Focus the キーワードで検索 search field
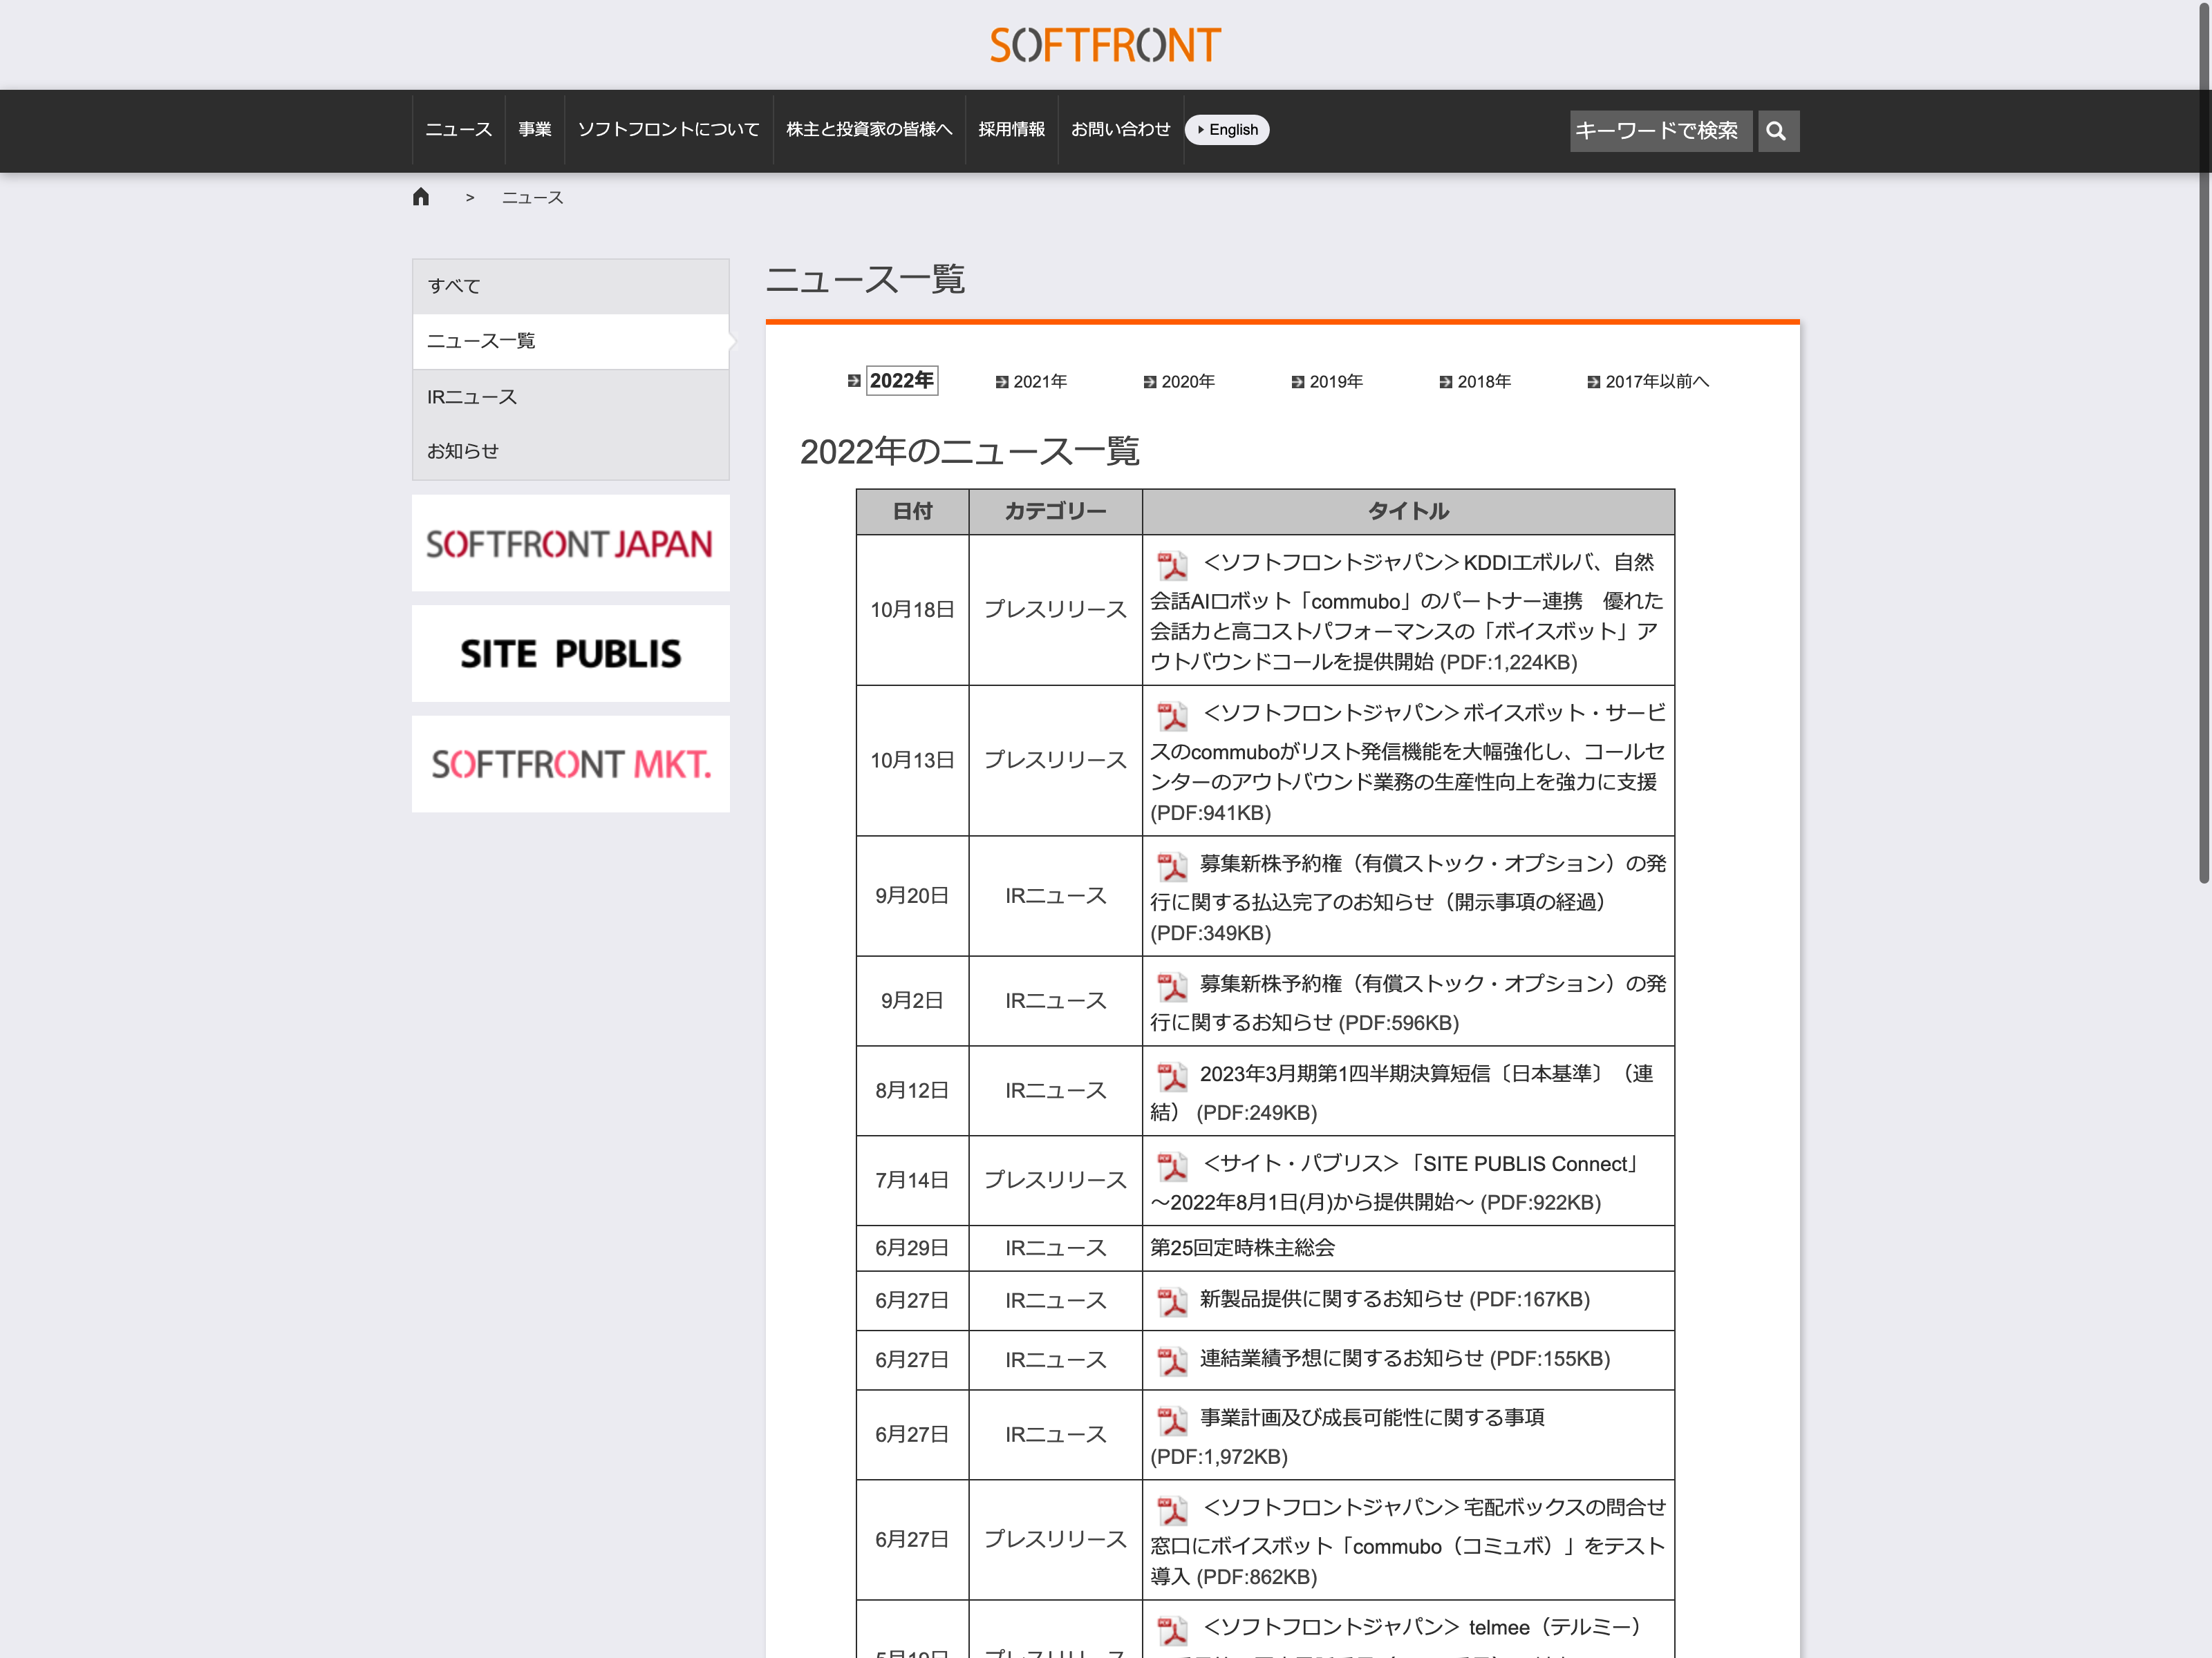The image size is (2212, 1658). [x=1659, y=131]
